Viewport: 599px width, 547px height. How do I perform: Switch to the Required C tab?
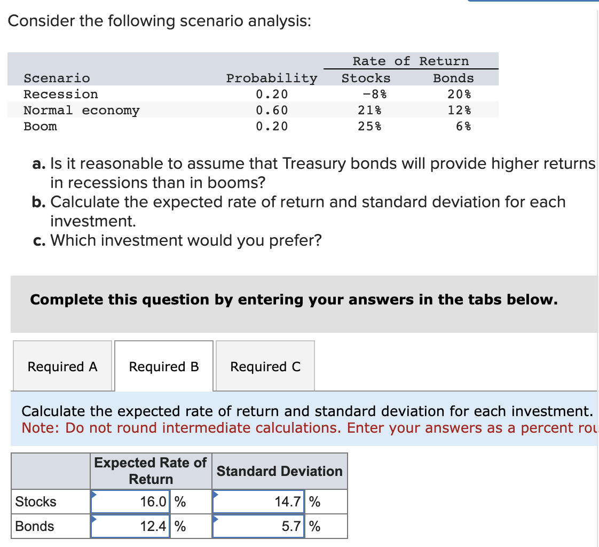coord(265,366)
